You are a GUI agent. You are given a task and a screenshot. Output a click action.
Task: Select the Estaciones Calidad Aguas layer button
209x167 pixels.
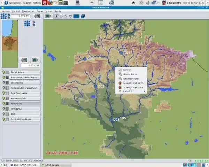tap(25, 78)
